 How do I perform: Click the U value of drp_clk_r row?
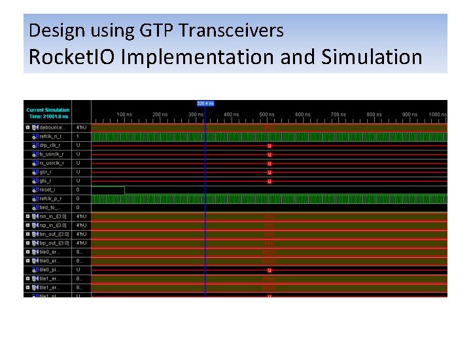pyautogui.click(x=78, y=145)
